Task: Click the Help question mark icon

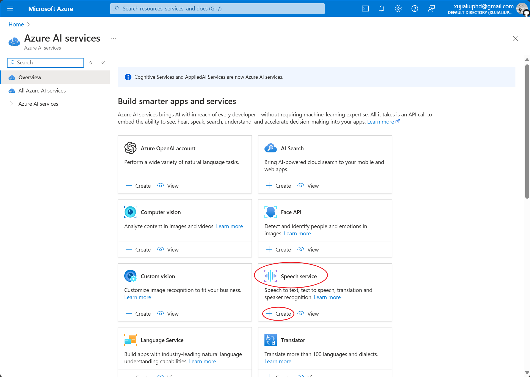Action: click(415, 9)
